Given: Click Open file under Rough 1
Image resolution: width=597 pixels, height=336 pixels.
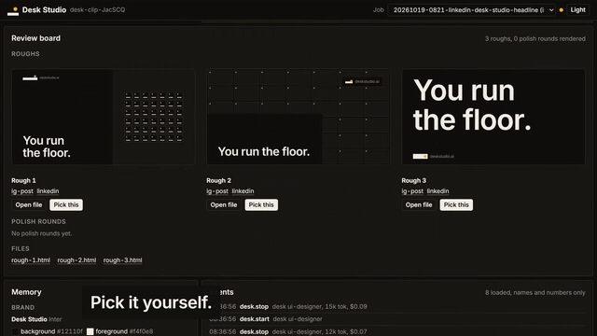Looking at the screenshot, I should (29, 205).
